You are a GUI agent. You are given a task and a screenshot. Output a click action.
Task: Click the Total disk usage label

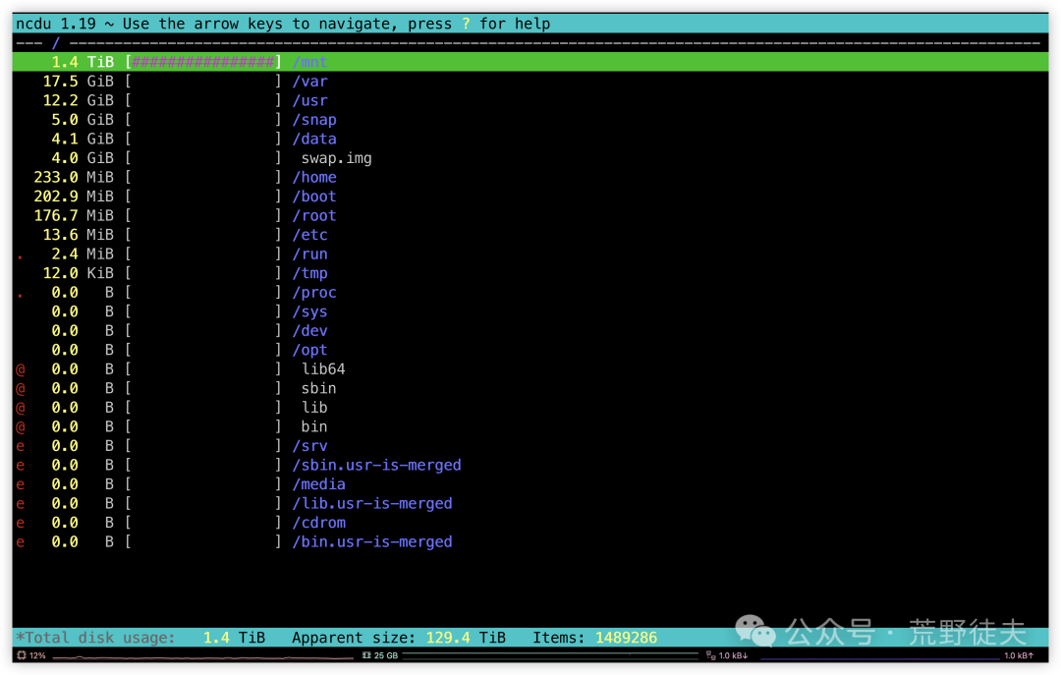tap(95, 637)
